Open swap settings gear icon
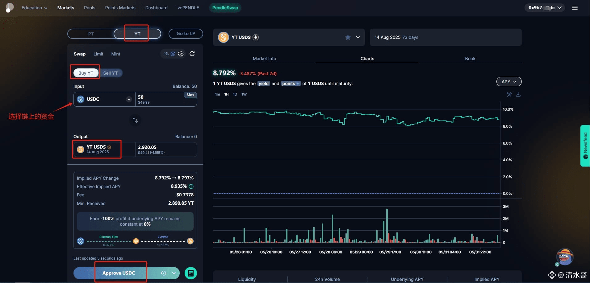 coord(181,54)
